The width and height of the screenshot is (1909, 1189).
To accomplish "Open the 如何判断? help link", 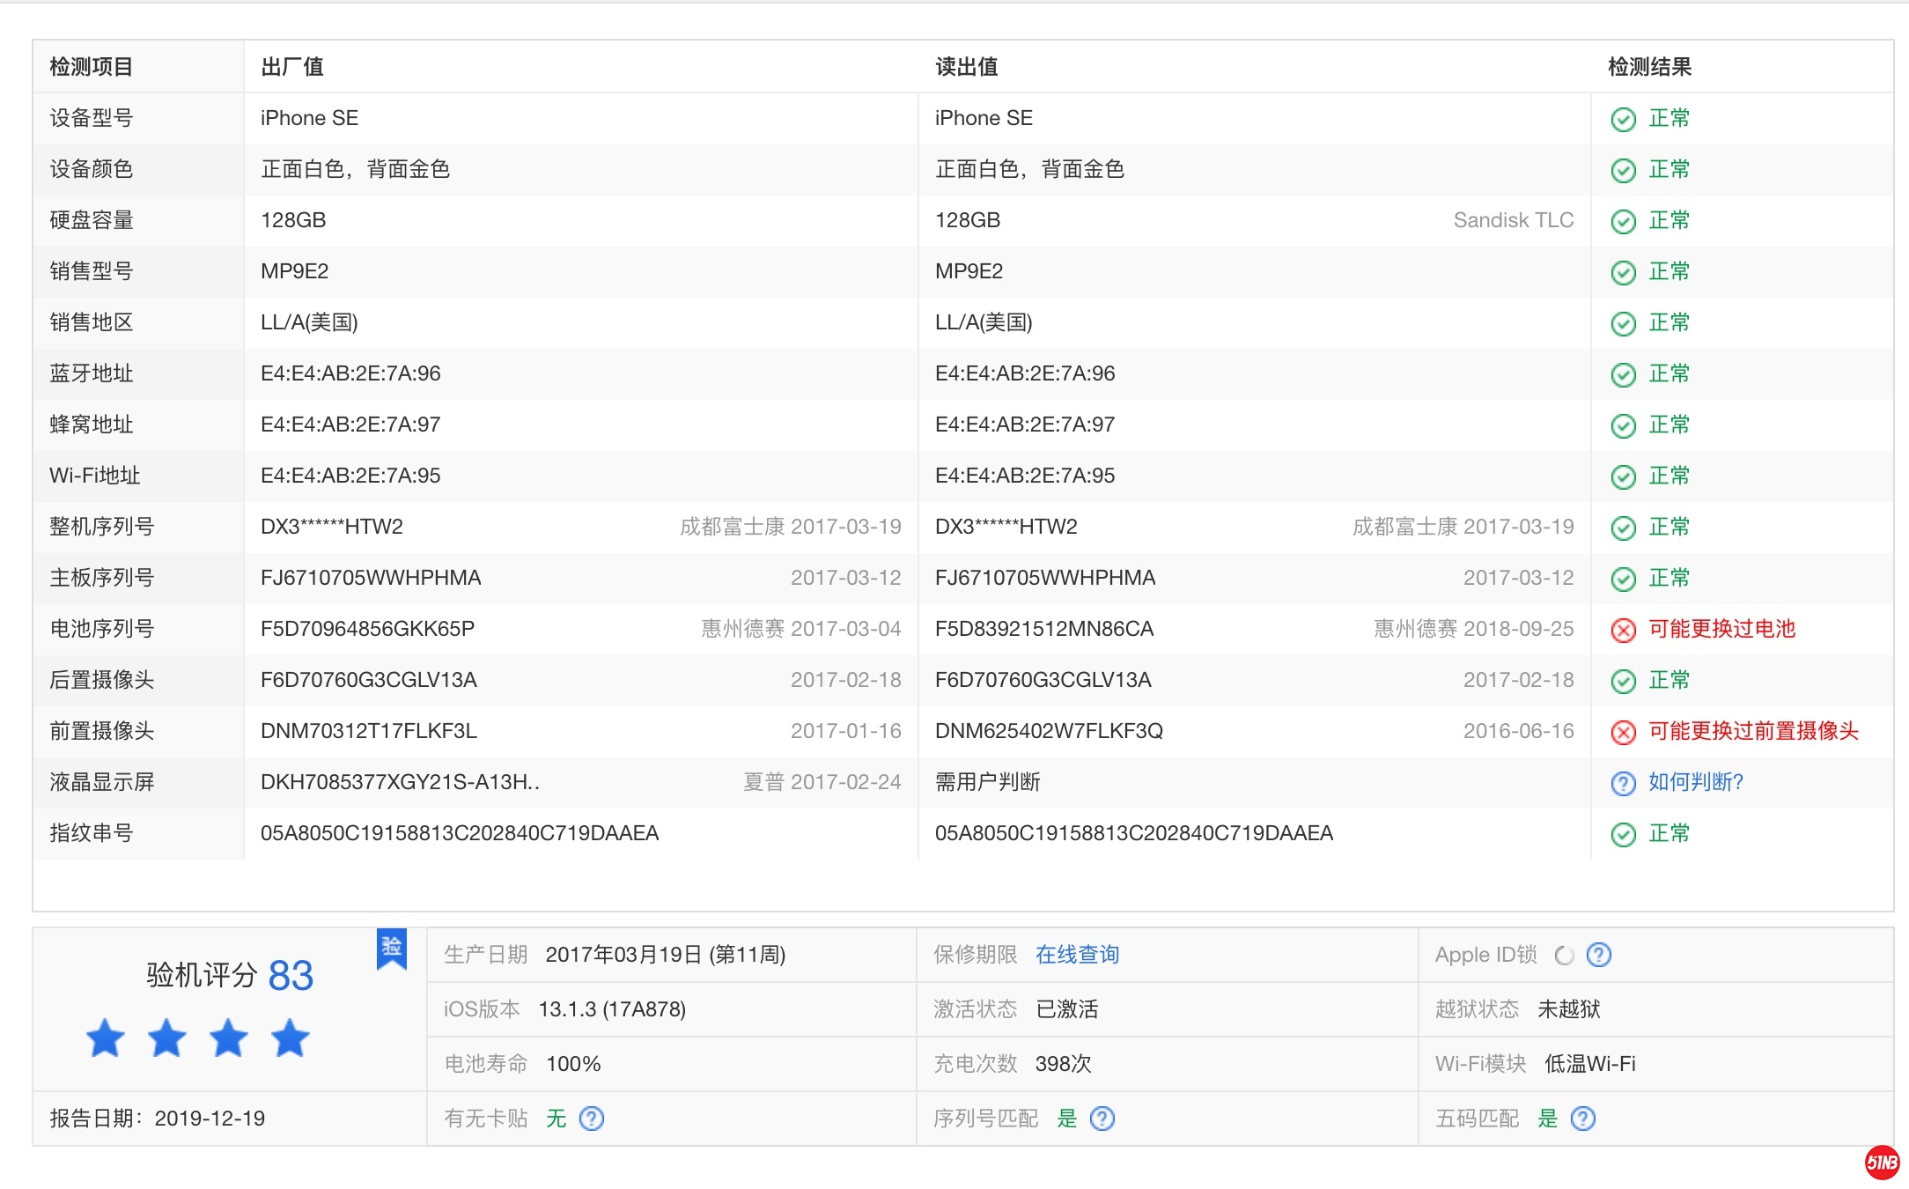I will (x=1695, y=782).
